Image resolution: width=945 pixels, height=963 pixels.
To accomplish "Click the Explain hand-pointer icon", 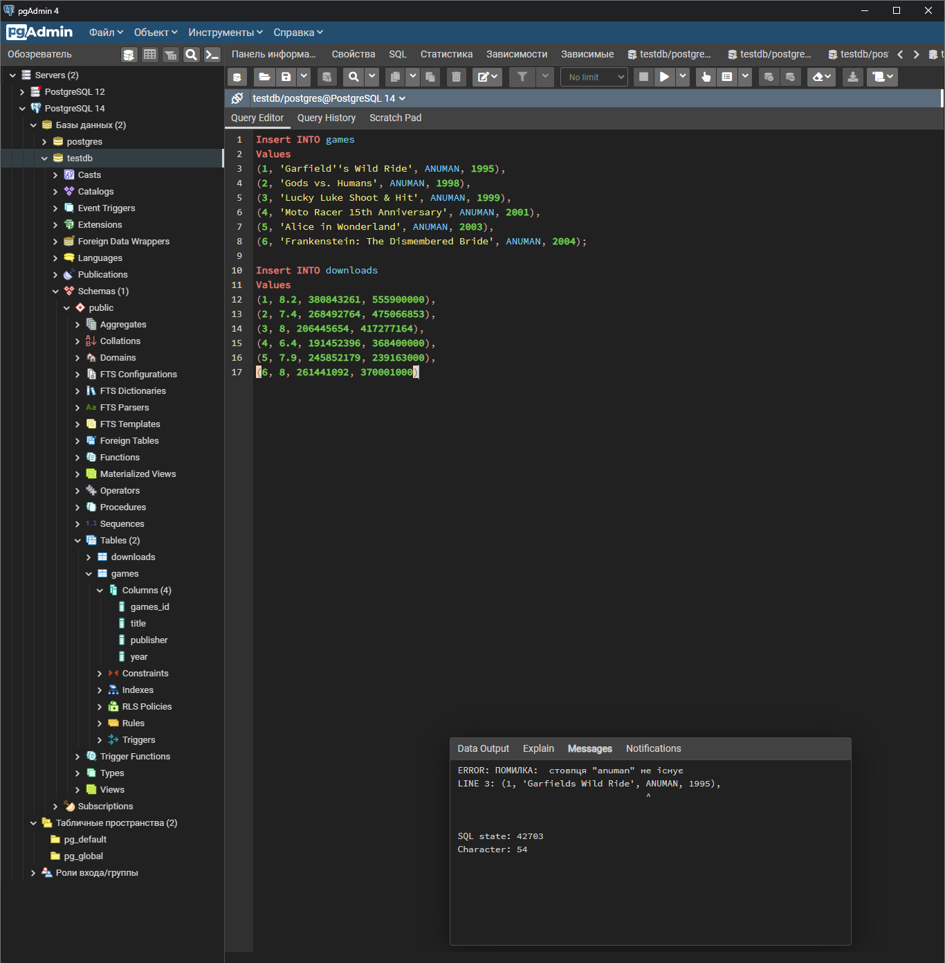I will 706,77.
